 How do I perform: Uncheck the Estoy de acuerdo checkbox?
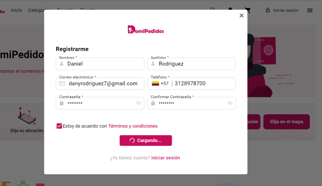[59, 126]
